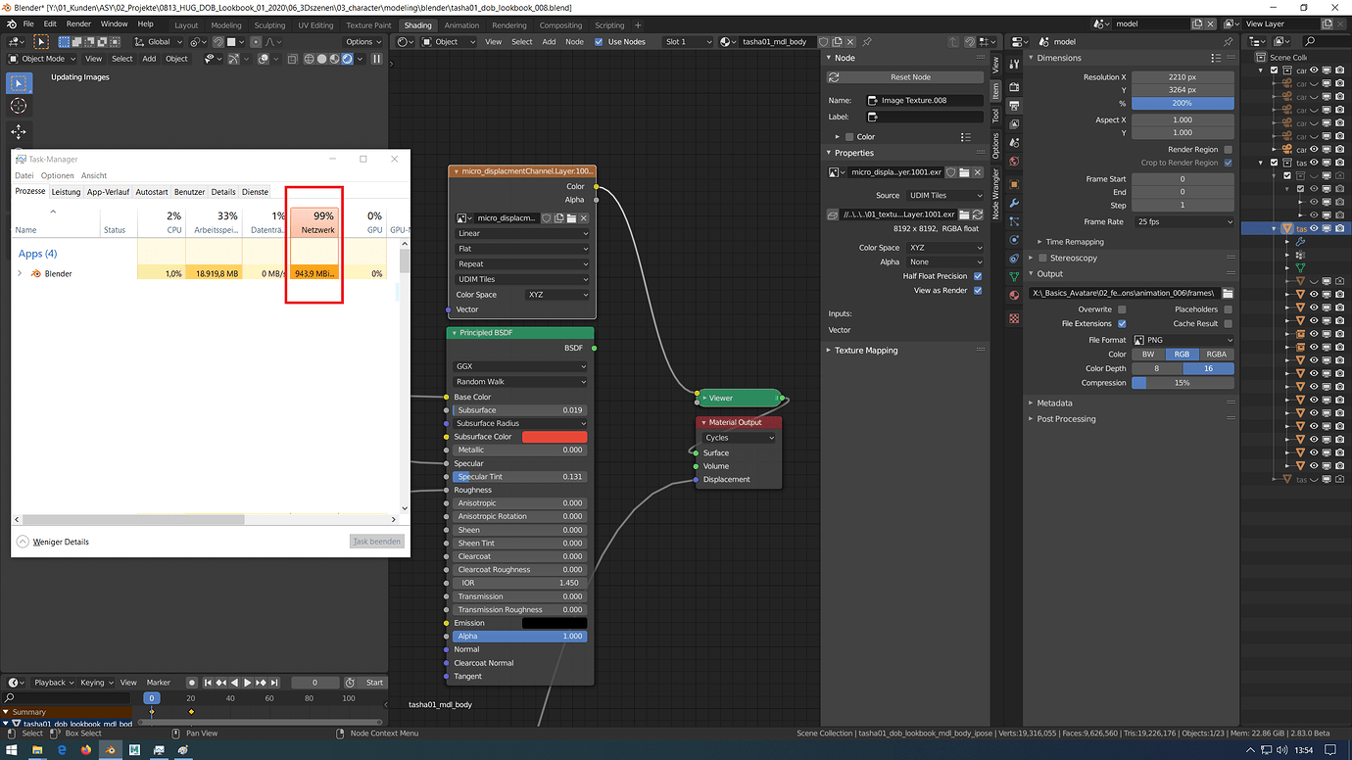
Task: Open File Explorer from the taskbar
Action: [36, 750]
